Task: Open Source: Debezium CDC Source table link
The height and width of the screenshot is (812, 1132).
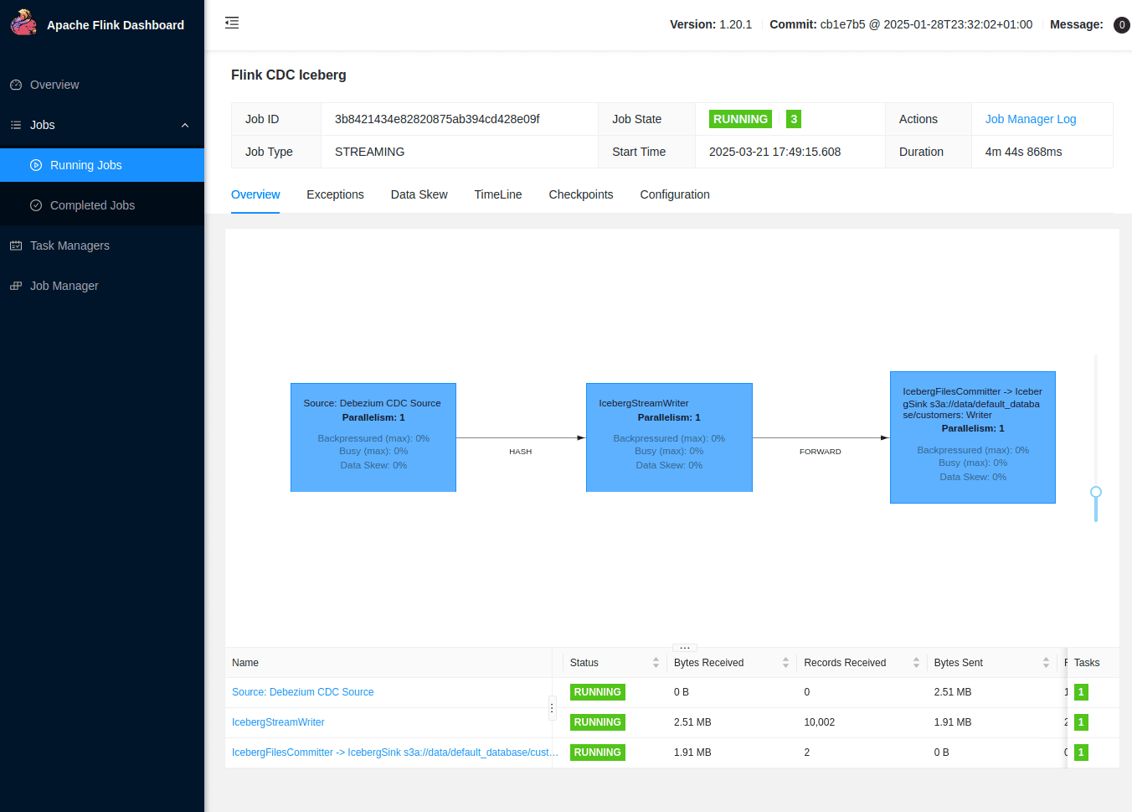Action: pyautogui.click(x=302, y=692)
